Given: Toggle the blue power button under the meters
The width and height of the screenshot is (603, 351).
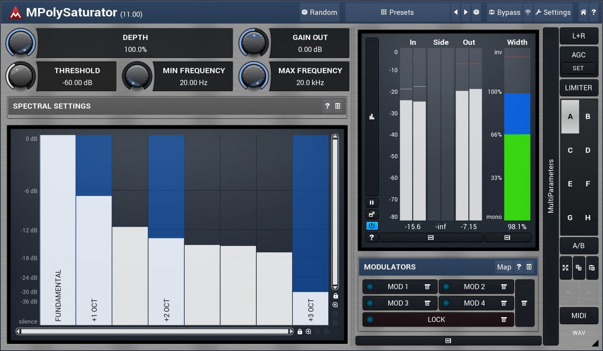Looking at the screenshot, I should [372, 226].
